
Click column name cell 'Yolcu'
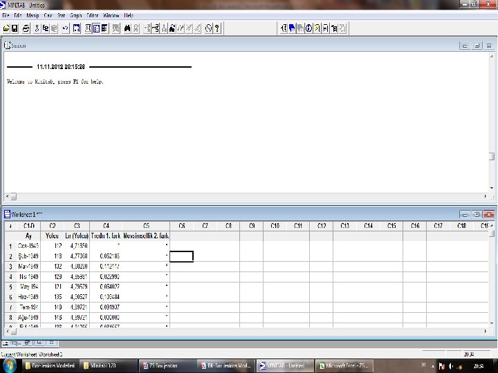[53, 236]
